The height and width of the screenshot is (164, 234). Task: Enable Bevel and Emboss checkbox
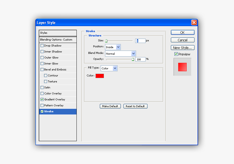42,69
